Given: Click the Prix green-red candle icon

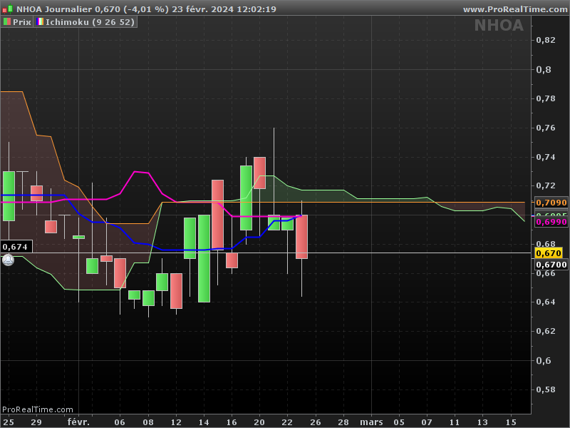Looking at the screenshot, I should tap(7, 22).
